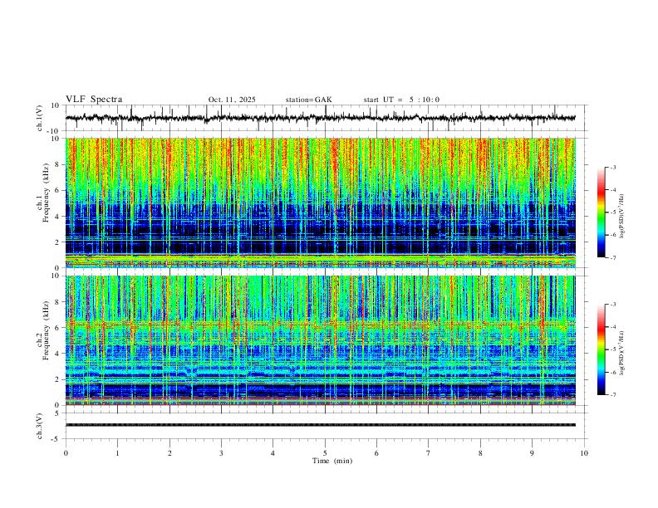Click the ch.3 black voltage trace
Viewport: 658px width, 508px height.
coord(320,425)
